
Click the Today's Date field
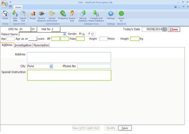pos(152,29)
